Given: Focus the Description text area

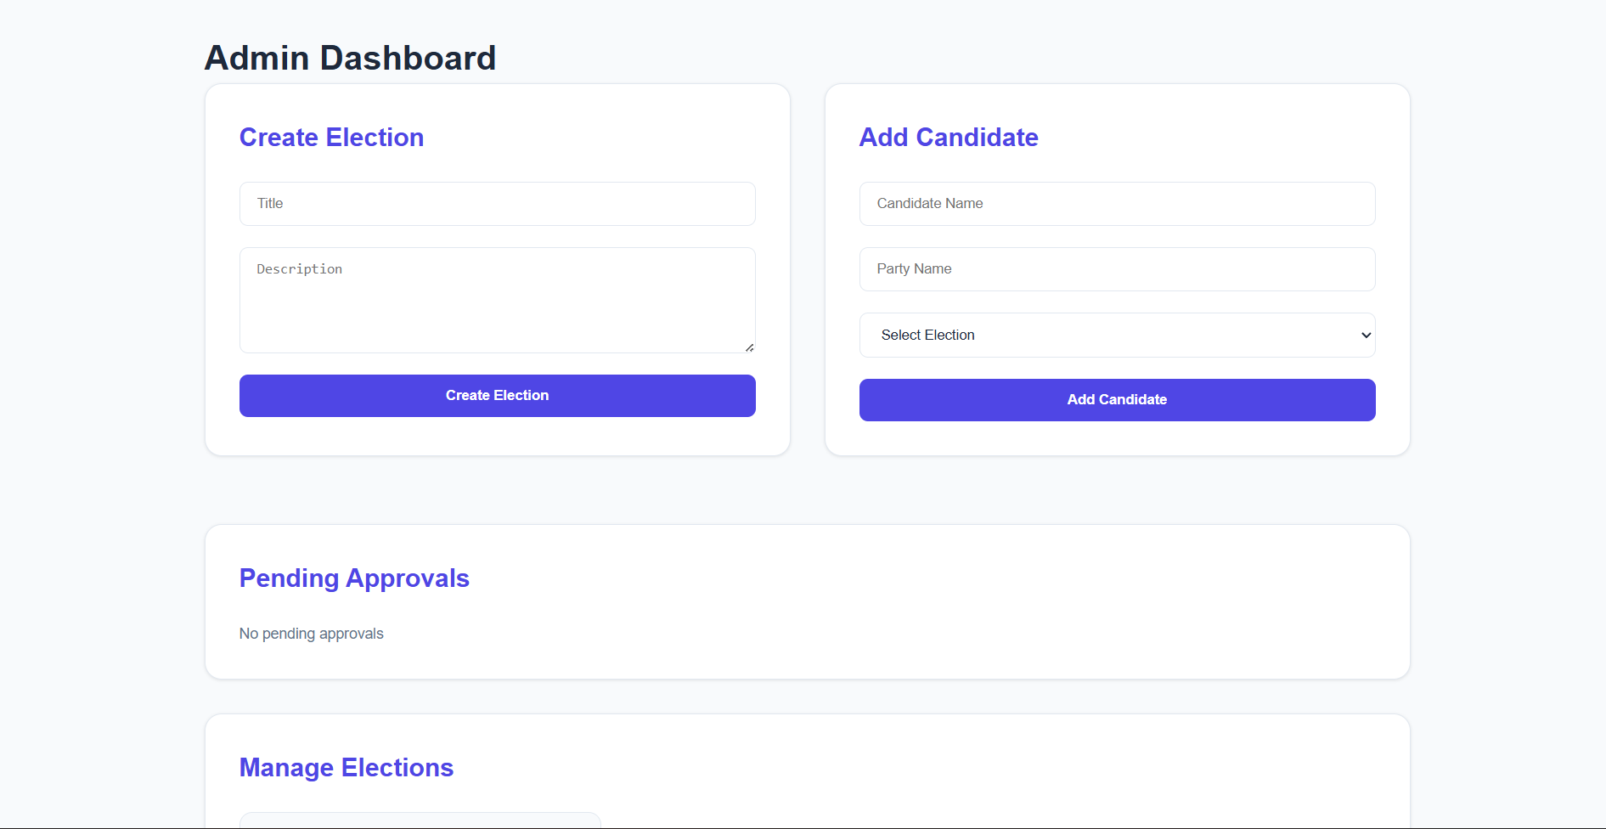Looking at the screenshot, I should coord(497,299).
